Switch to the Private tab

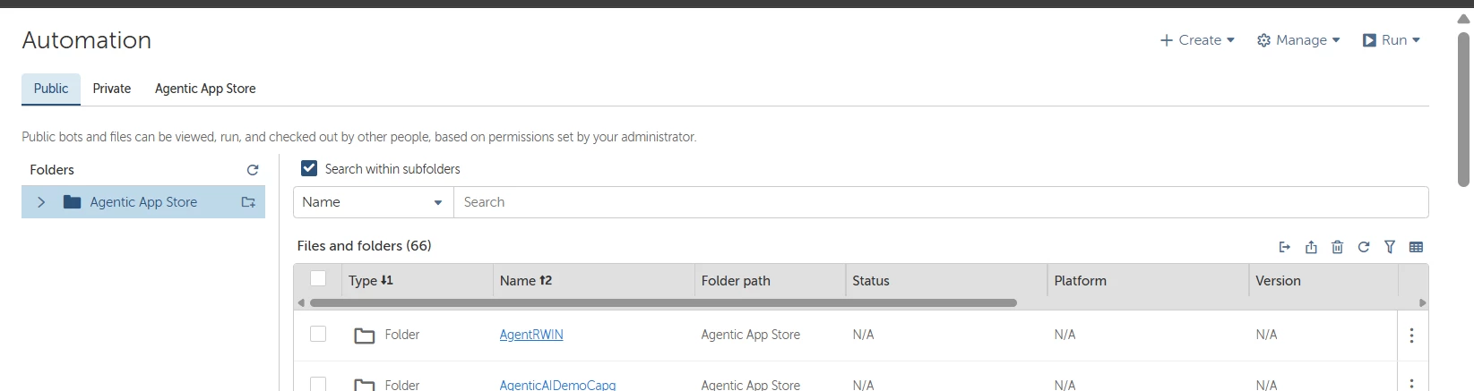pyautogui.click(x=112, y=89)
